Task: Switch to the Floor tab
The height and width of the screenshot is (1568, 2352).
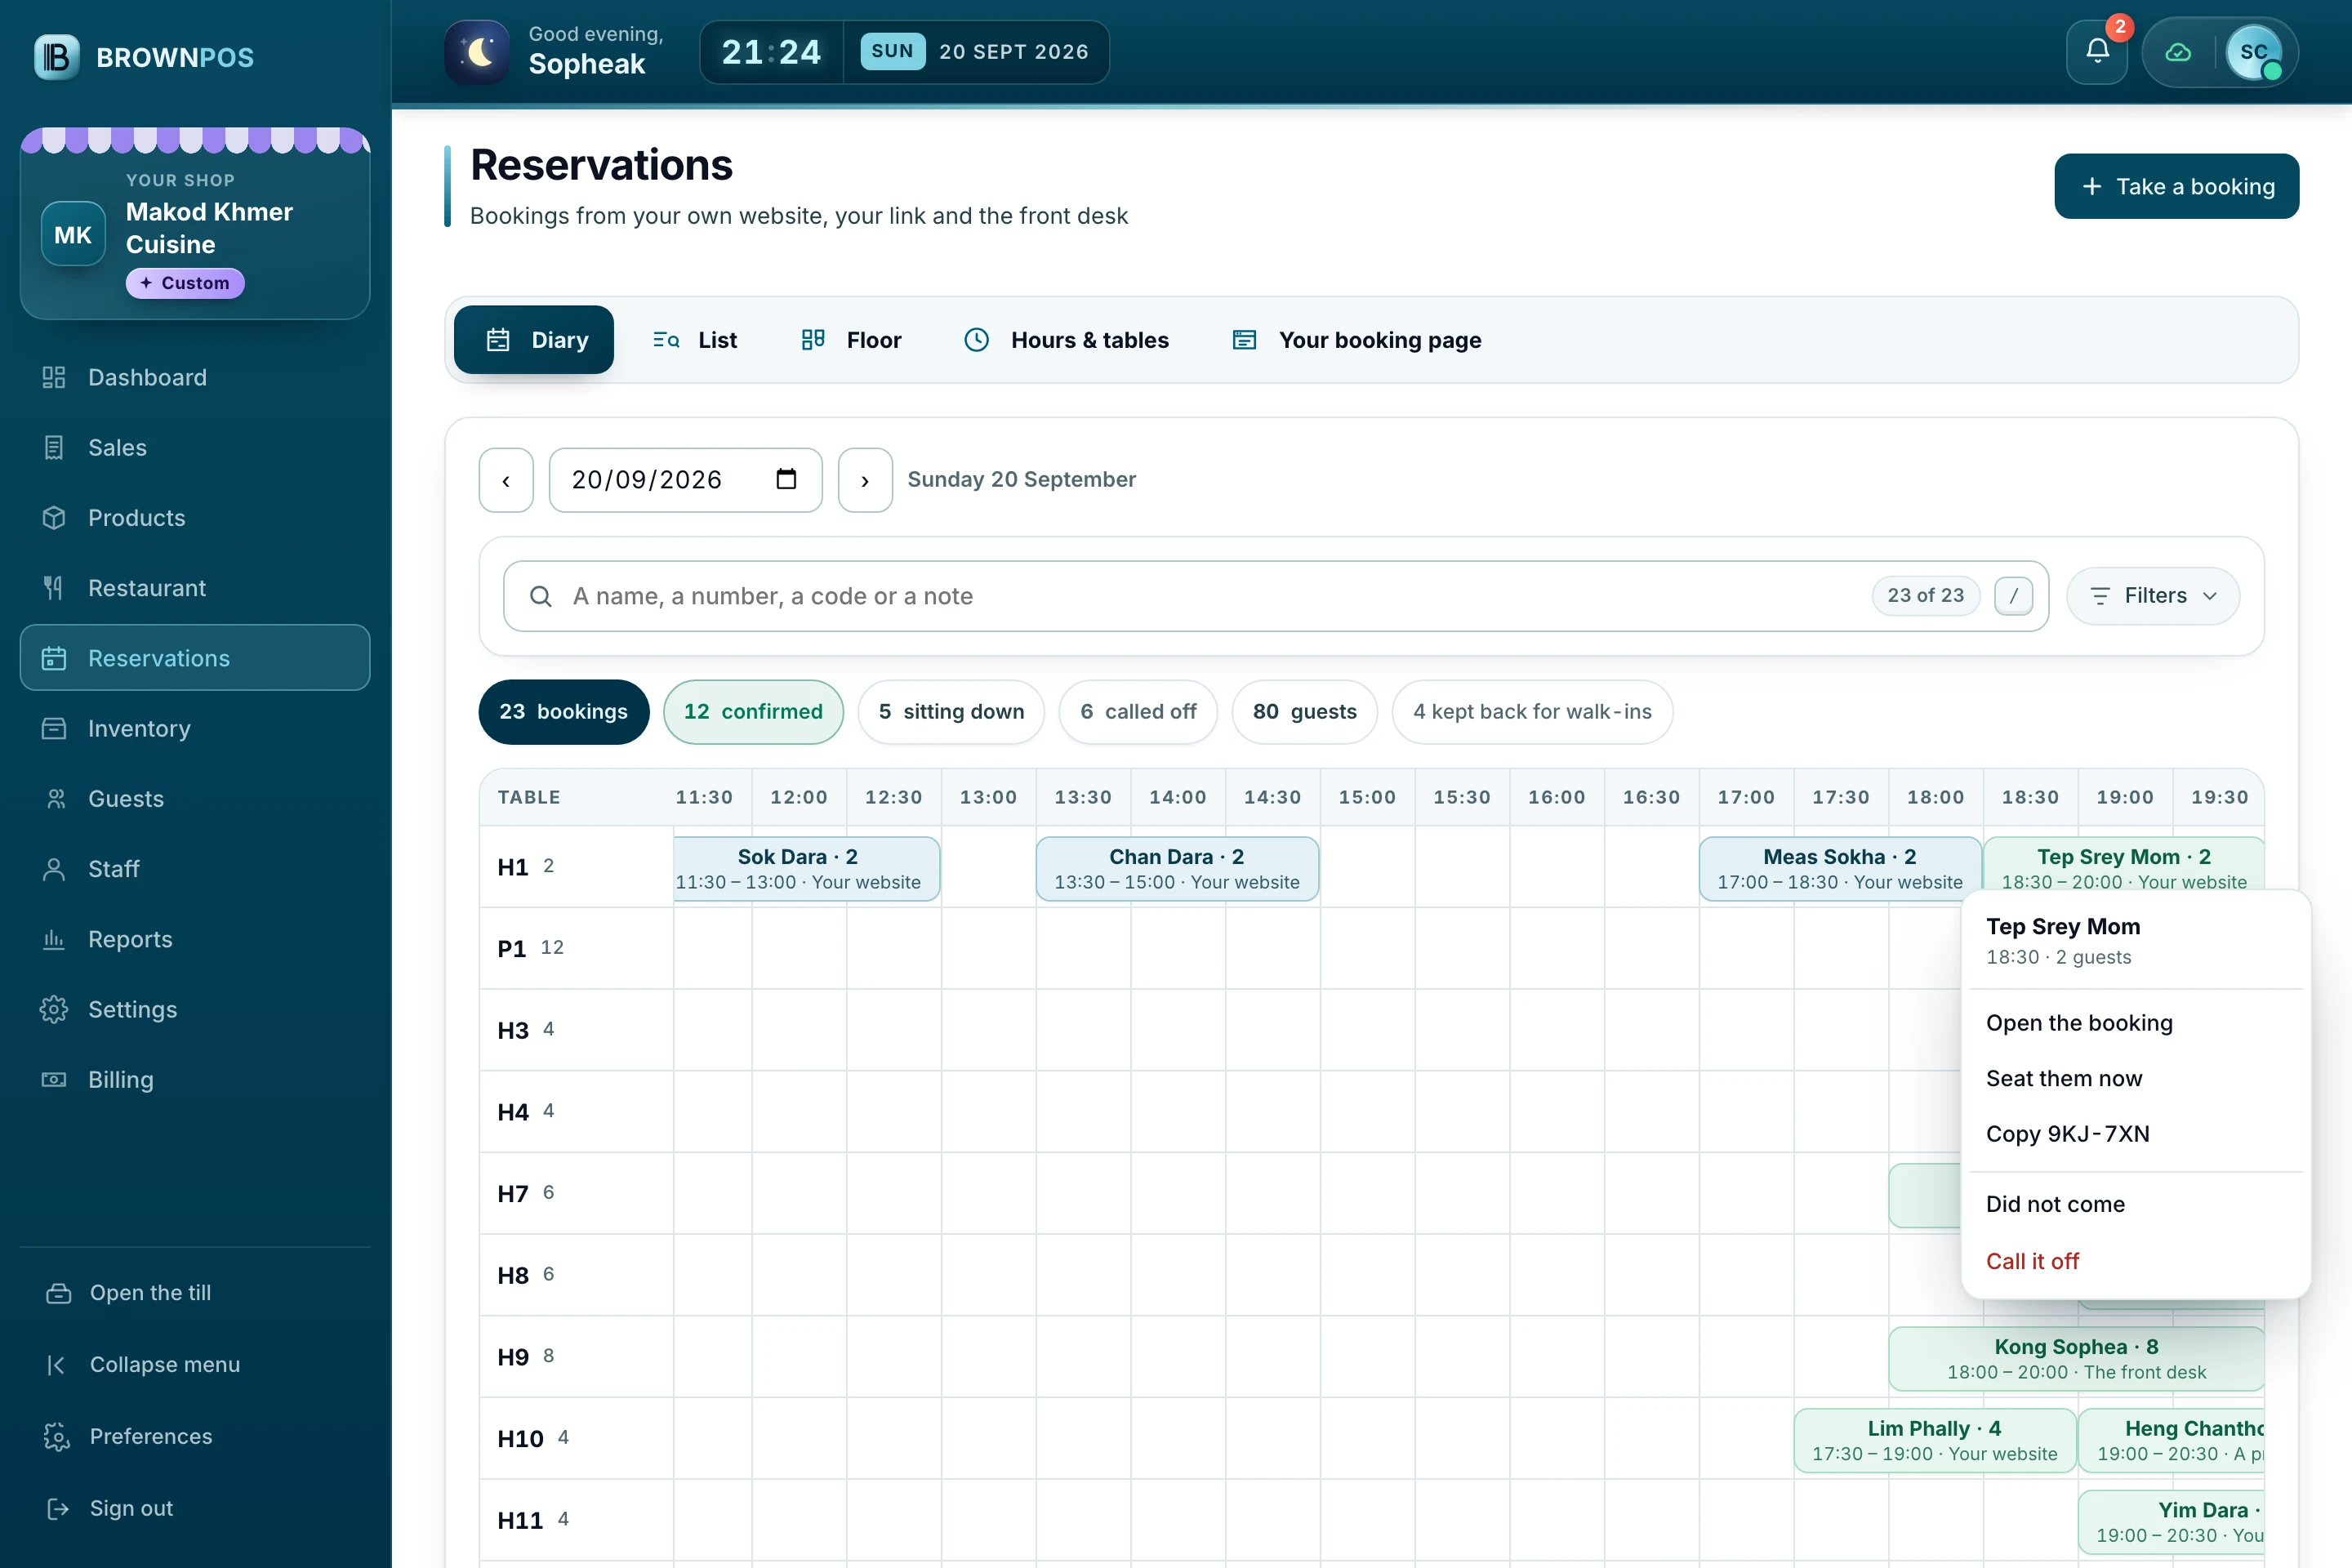Action: (851, 340)
